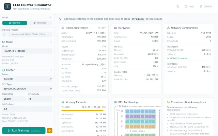Copy the Model Architecture details
The width and height of the screenshot is (218, 136).
102,28
